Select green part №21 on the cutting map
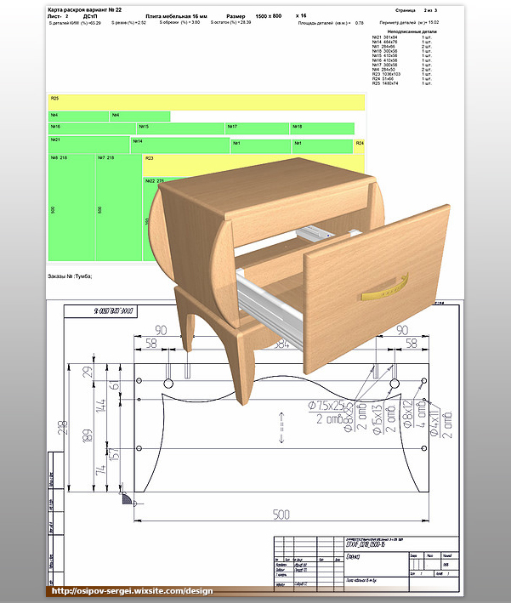 [88, 145]
